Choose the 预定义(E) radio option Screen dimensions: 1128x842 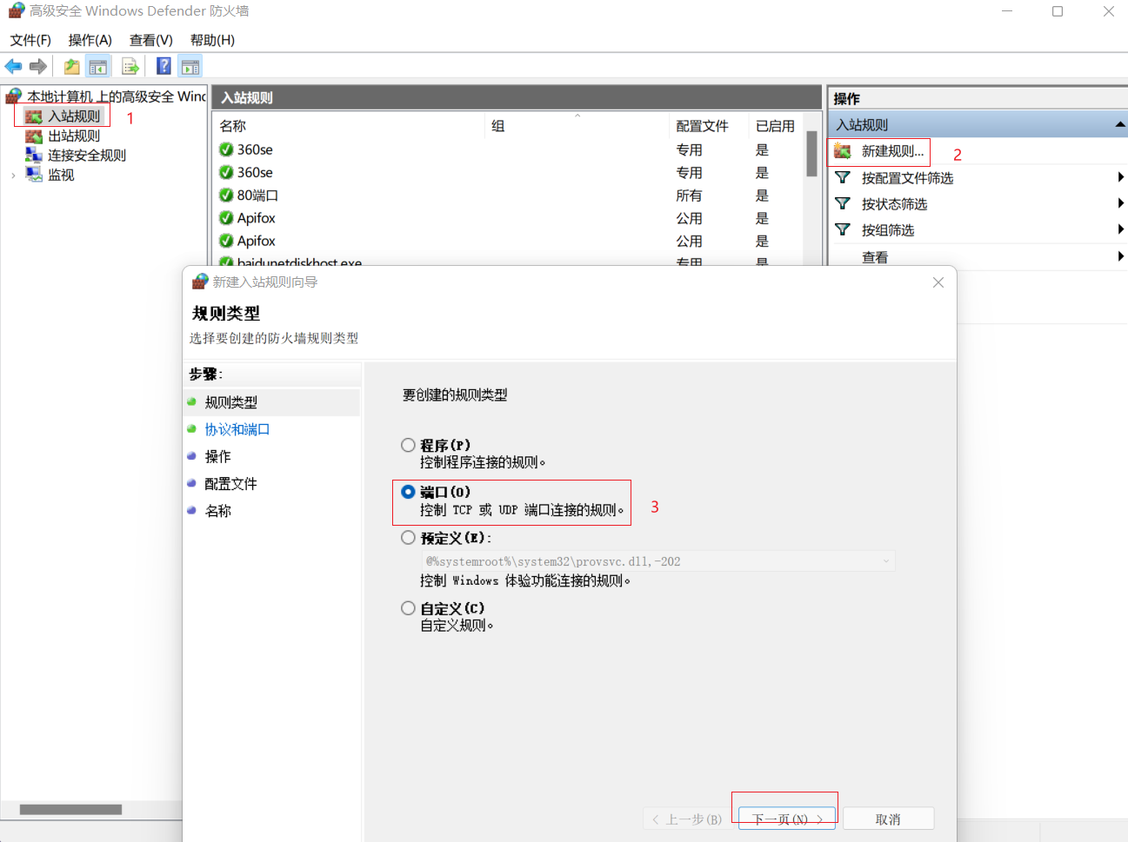click(x=408, y=538)
